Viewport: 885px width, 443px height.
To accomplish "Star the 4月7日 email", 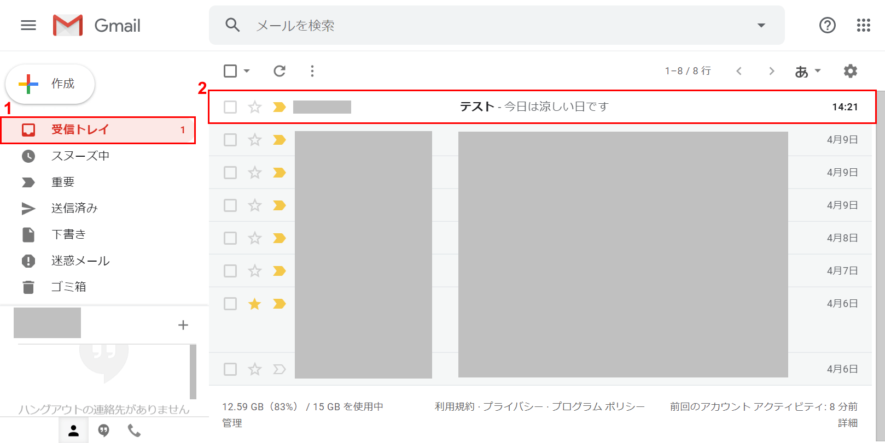I will click(x=254, y=271).
